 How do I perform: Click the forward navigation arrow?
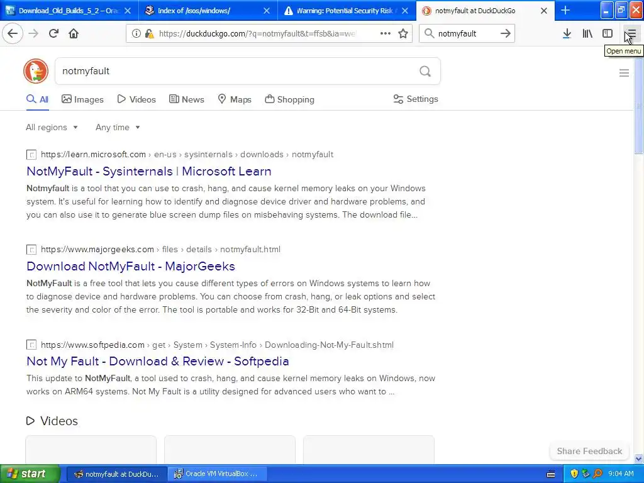[34, 33]
